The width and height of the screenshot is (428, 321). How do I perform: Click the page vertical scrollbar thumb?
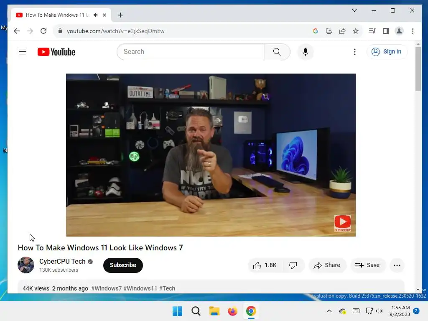(418, 69)
